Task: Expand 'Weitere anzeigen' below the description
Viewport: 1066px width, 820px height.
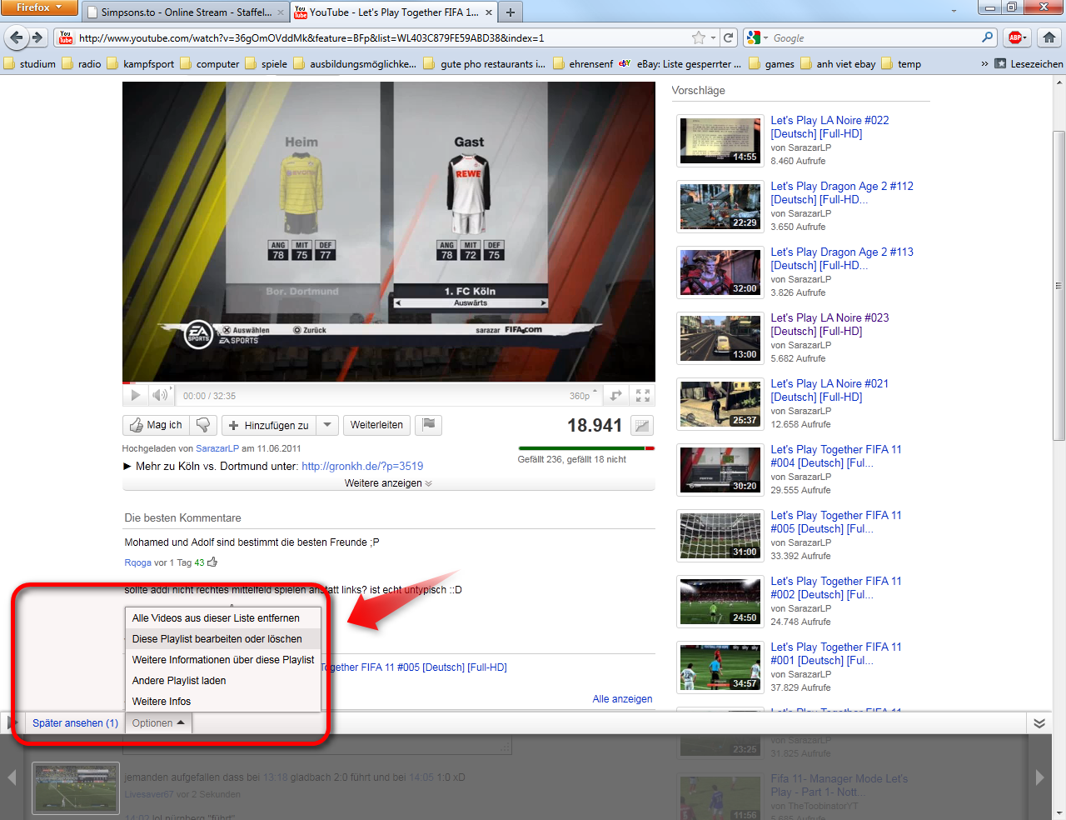Action: [x=387, y=482]
